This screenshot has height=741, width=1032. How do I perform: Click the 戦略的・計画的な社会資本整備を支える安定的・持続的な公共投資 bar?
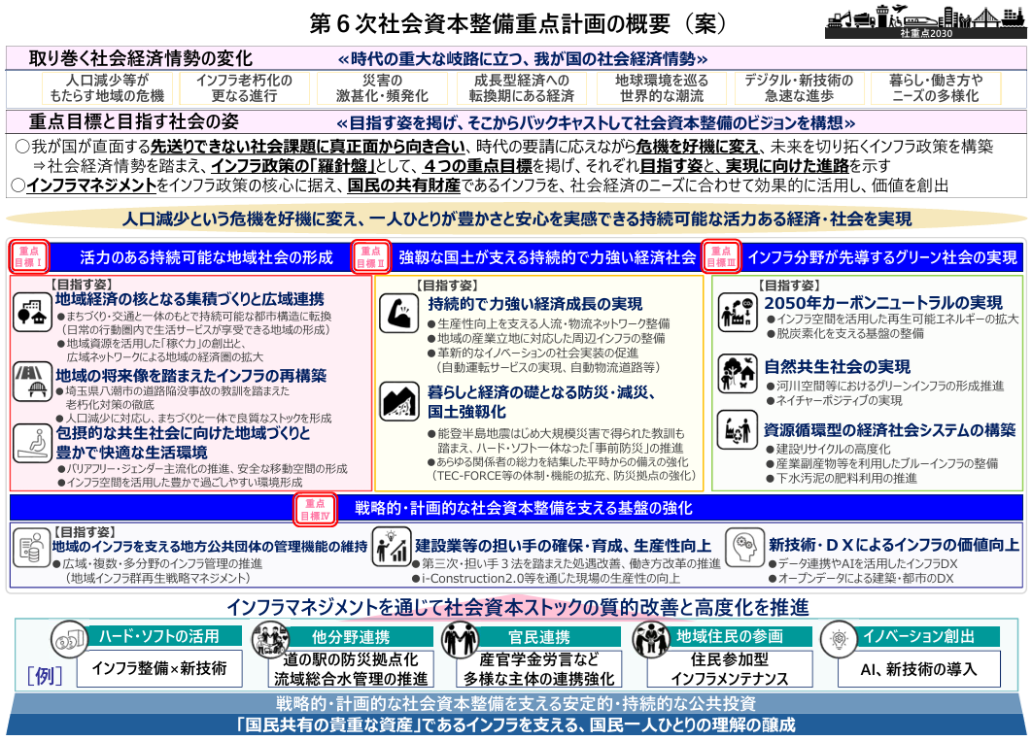coord(516,703)
